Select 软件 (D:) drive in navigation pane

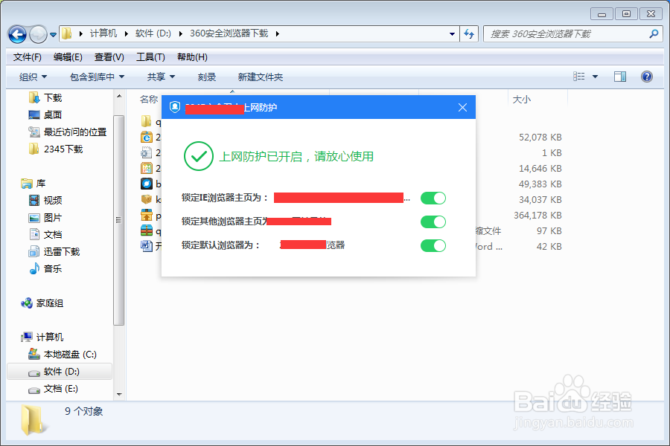coord(60,372)
